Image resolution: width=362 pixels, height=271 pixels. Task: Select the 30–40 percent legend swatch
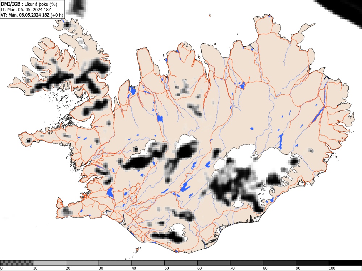point(115,263)
